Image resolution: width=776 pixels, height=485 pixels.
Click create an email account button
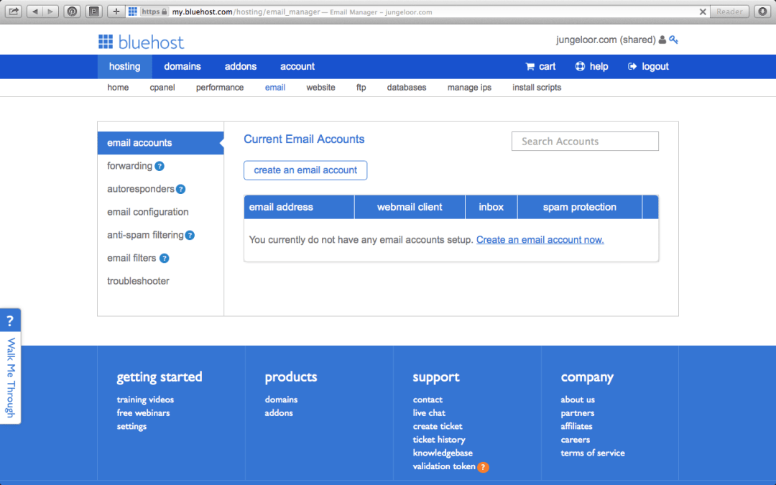point(305,170)
